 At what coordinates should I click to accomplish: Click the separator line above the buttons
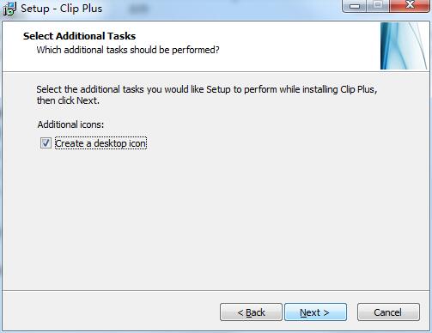pos(216,291)
